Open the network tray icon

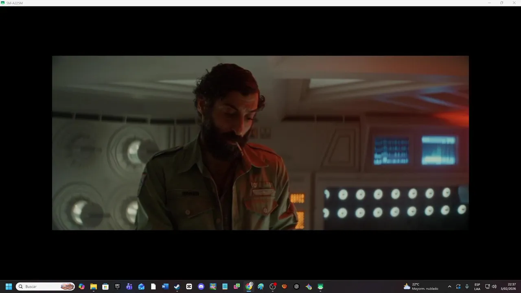coord(487,286)
